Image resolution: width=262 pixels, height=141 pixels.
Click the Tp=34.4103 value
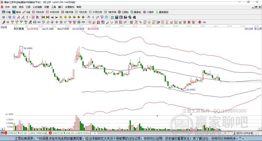coord(32,29)
